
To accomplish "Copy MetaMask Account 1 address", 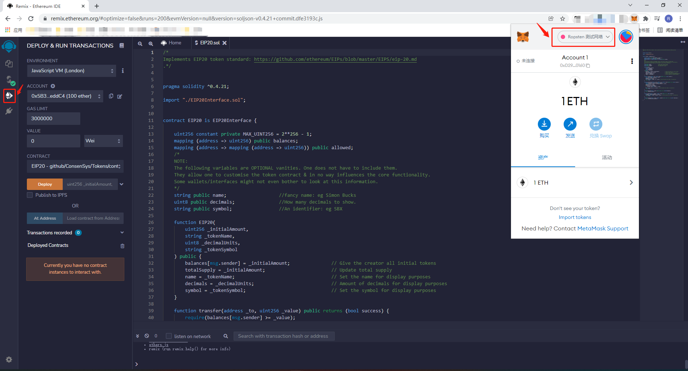I will (x=575, y=65).
